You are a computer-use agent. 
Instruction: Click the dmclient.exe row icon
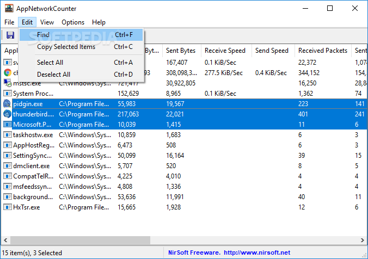(8, 165)
